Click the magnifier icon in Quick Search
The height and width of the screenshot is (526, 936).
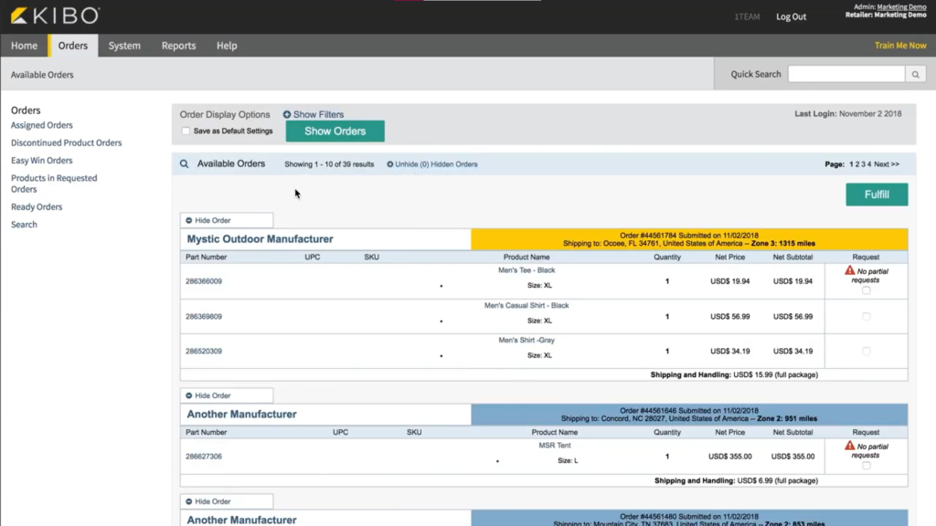click(x=915, y=74)
